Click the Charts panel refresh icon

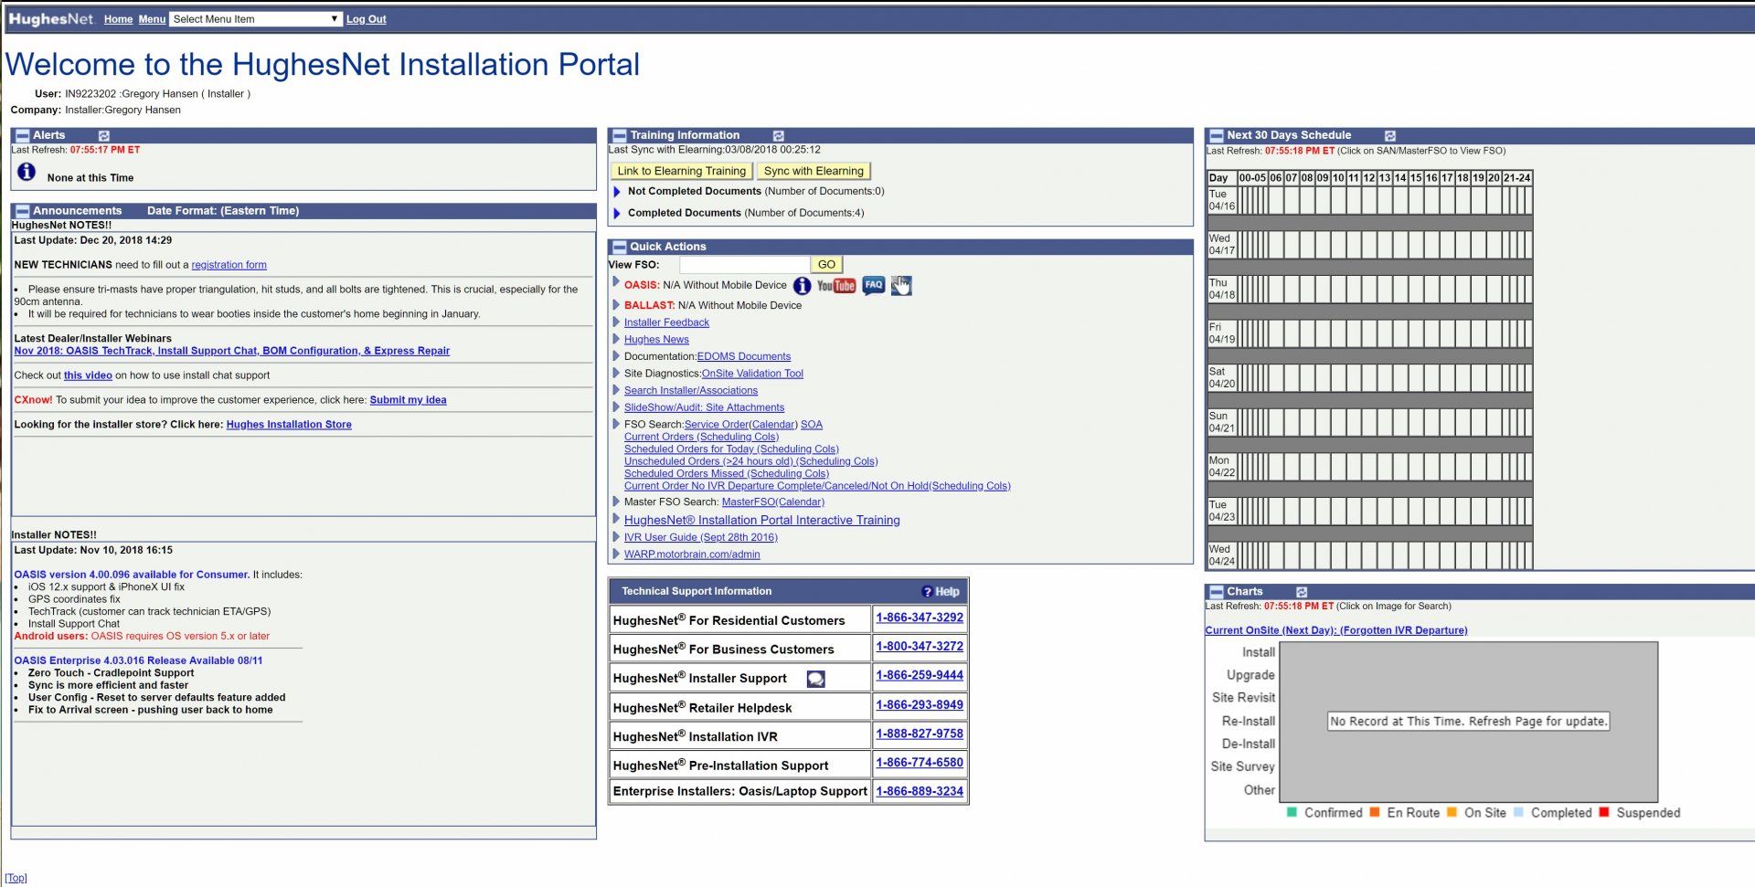1302,592
